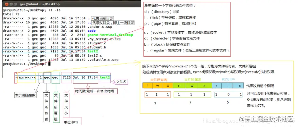Click the link count 16
Screen dimensions: 298x127
[x=28, y=22]
